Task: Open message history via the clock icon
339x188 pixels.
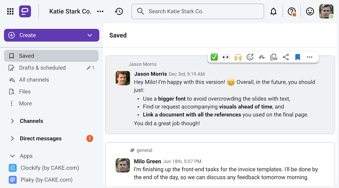Action: 119,11
